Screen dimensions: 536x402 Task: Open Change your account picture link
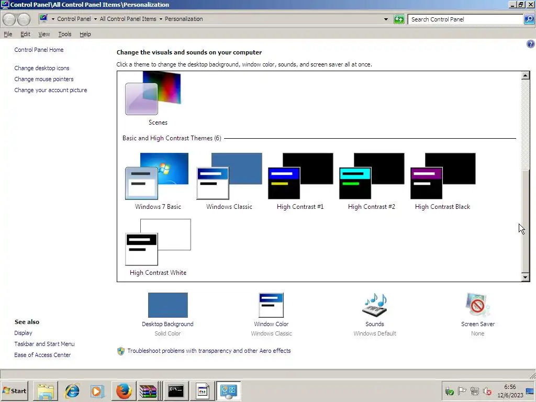coord(51,90)
